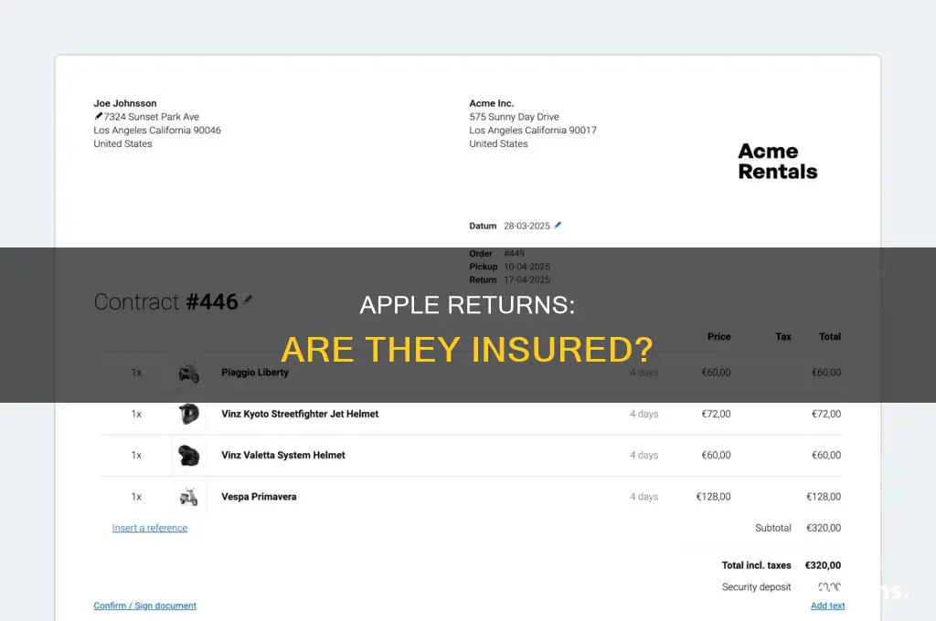Open the Piaggio Liberty scooter thumbnail
The height and width of the screenshot is (621, 936).
click(189, 373)
